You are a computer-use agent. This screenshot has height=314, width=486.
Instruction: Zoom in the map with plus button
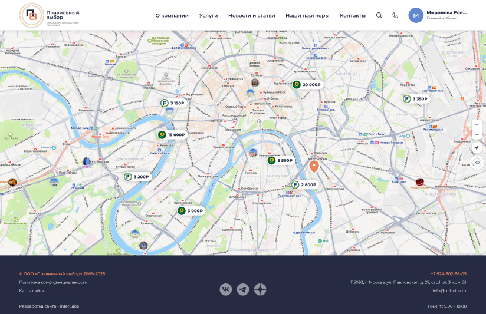tap(477, 124)
